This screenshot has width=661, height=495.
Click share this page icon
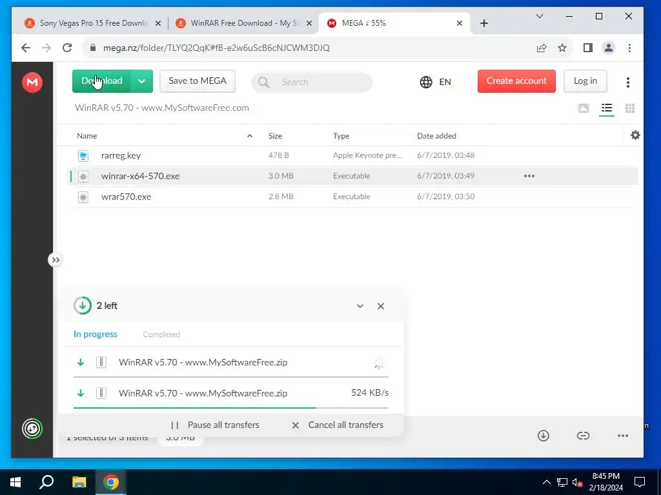point(542,48)
